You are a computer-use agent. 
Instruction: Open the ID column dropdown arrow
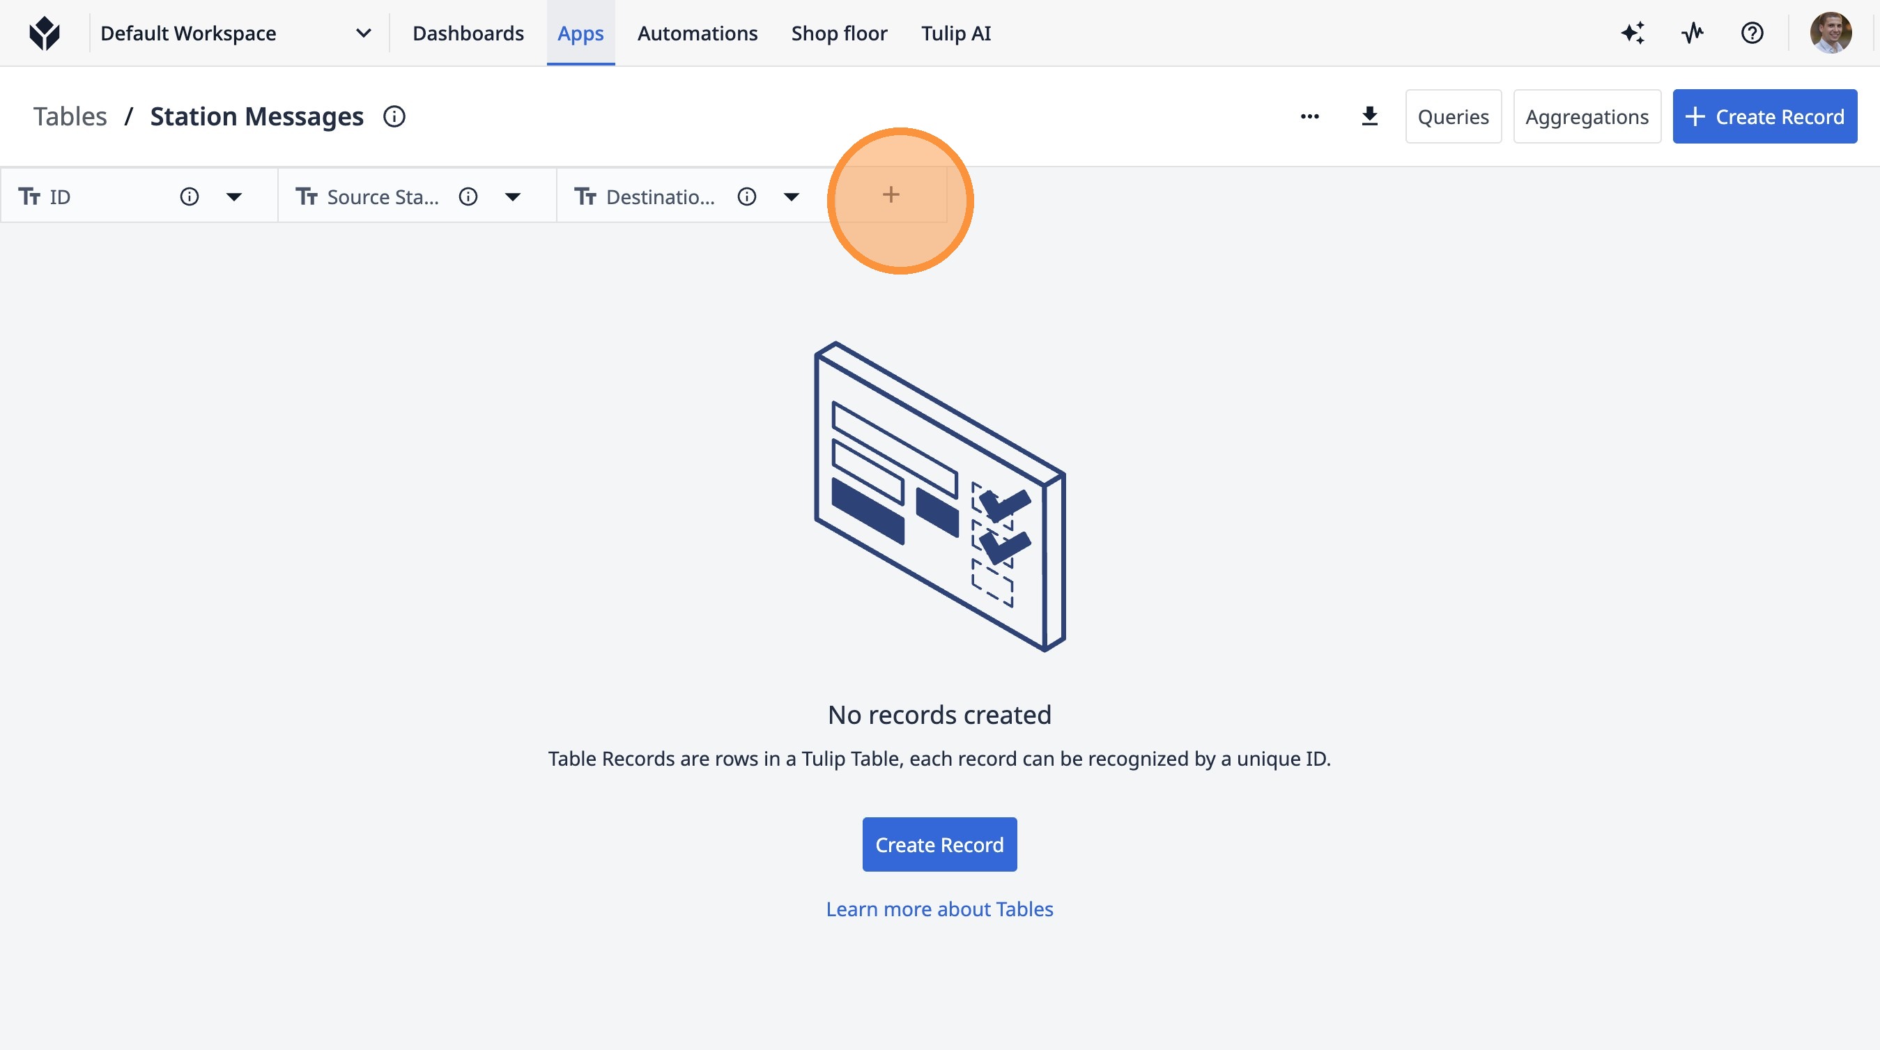pyautogui.click(x=233, y=196)
